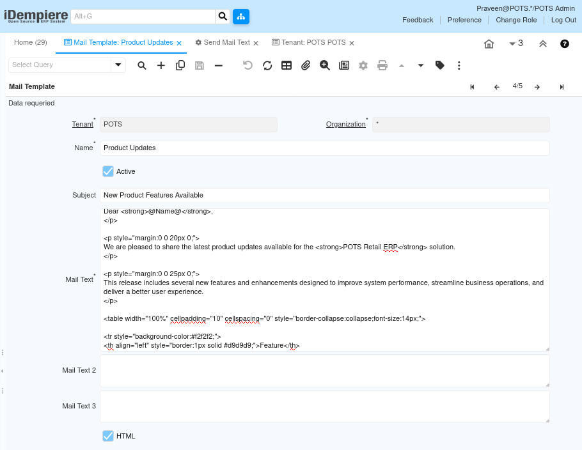Click the Organization field label link
This screenshot has height=450, width=582.
pos(345,124)
